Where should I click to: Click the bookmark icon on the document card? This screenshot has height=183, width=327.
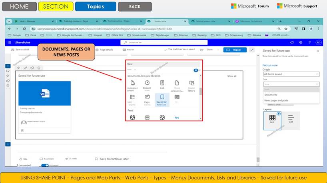22,130
